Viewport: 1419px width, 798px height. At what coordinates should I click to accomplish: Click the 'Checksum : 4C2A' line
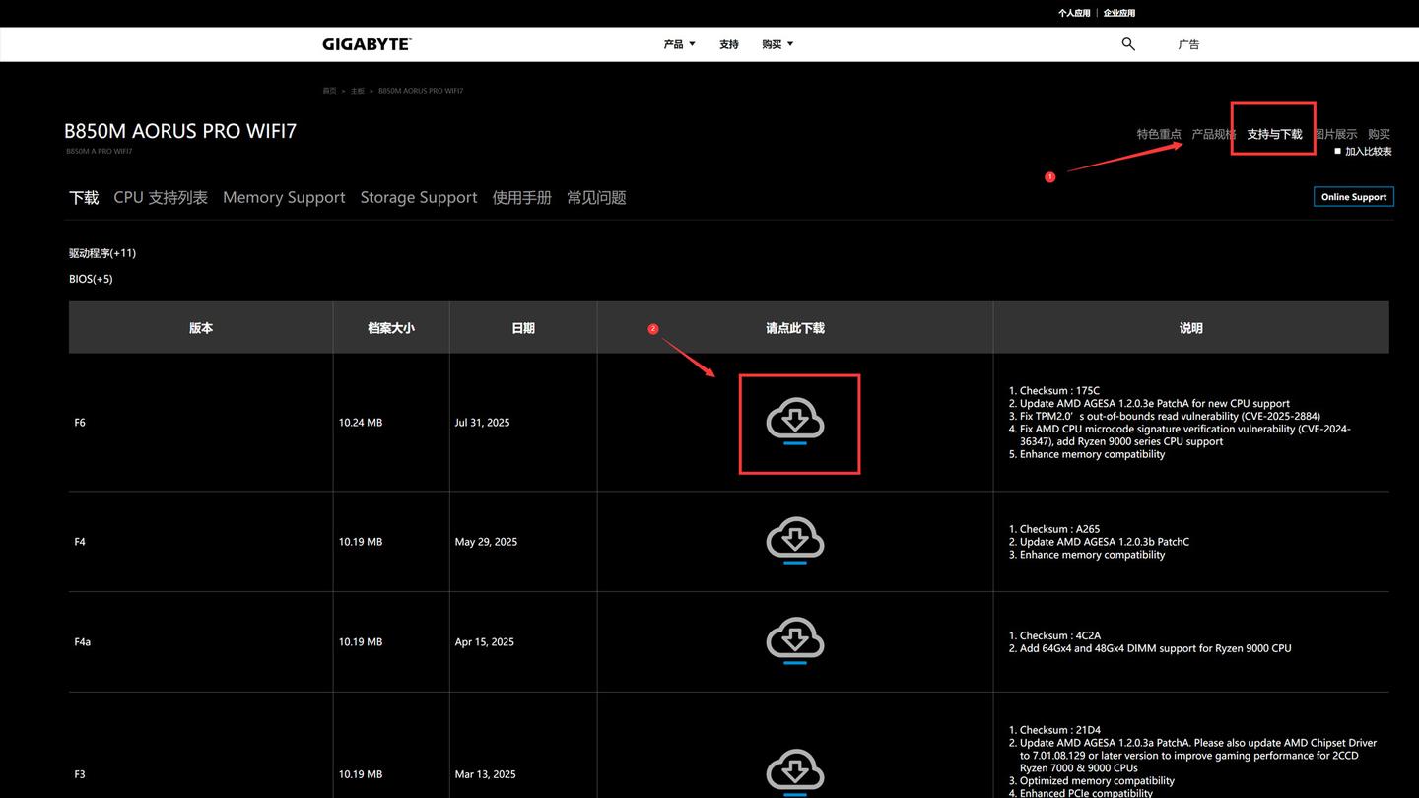point(1060,635)
